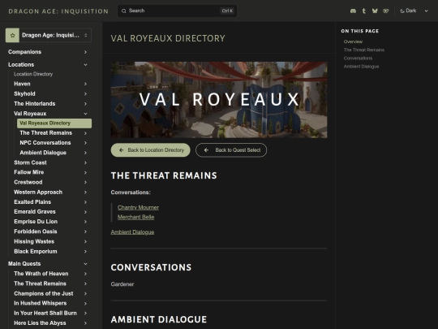Image resolution: width=438 pixels, height=329 pixels.
Task: Open the Bluesky butterfly icon
Action: point(375,11)
